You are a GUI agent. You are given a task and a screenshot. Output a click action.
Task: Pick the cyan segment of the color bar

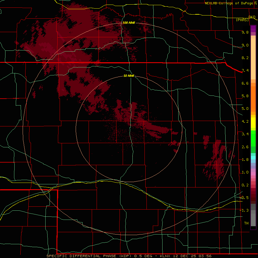253,158
